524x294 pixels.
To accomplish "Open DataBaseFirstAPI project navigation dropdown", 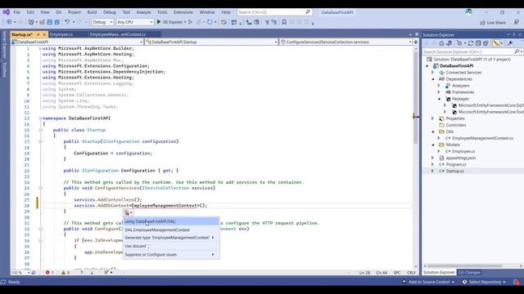I will tap(77, 42).
